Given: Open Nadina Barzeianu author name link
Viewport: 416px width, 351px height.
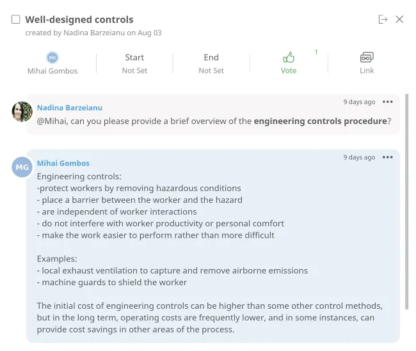Looking at the screenshot, I should tap(69, 107).
